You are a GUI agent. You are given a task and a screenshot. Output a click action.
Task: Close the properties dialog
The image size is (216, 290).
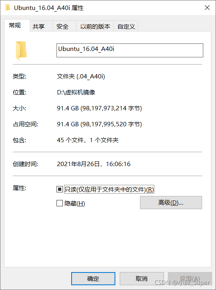207,8
